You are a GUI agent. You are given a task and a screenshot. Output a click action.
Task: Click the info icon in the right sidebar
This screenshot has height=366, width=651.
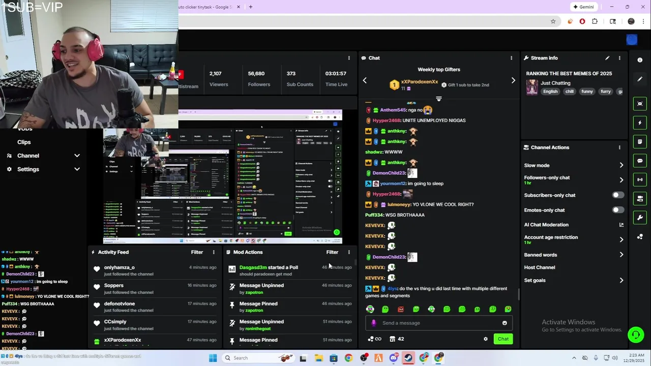coord(640,60)
